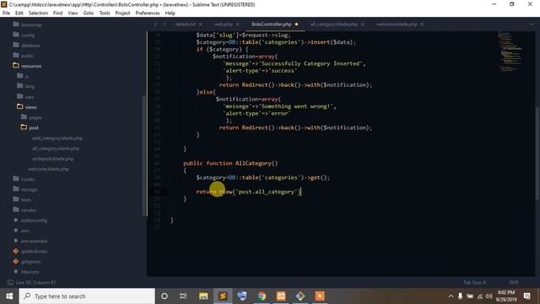Expand the routes folder

point(24,179)
